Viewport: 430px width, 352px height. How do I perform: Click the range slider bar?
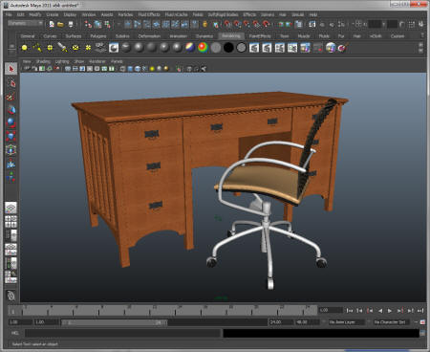coord(114,322)
